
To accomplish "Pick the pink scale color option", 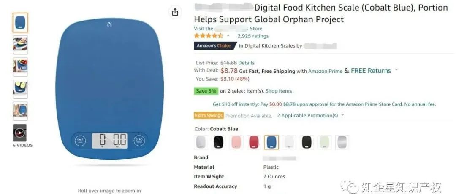I will pyautogui.click(x=236, y=142).
